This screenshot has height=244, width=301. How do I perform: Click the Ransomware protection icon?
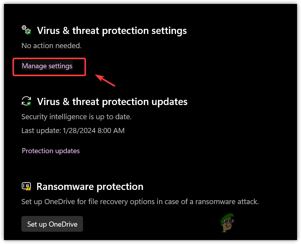click(x=26, y=186)
